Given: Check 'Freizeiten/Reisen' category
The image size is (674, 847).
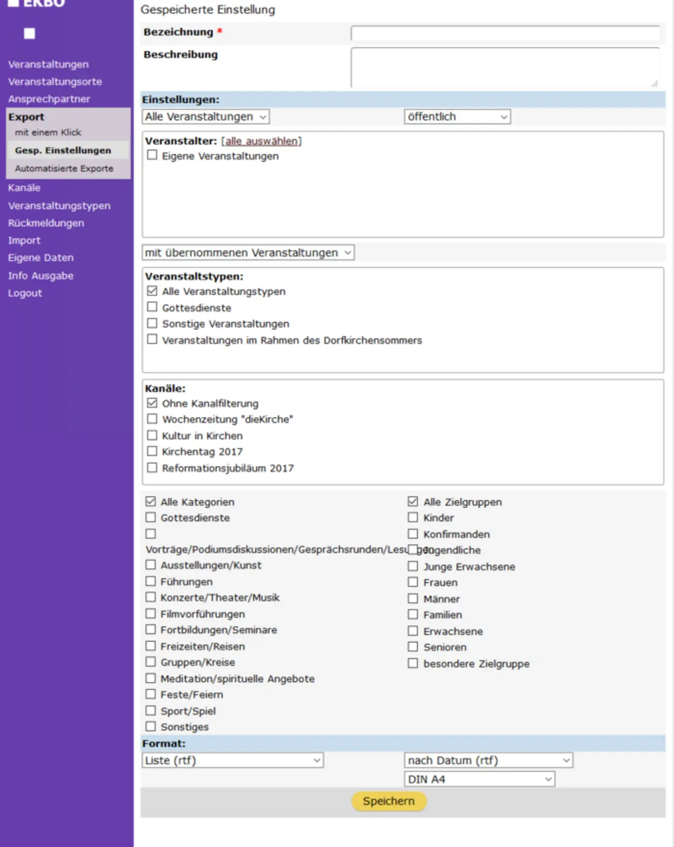Looking at the screenshot, I should [x=151, y=646].
